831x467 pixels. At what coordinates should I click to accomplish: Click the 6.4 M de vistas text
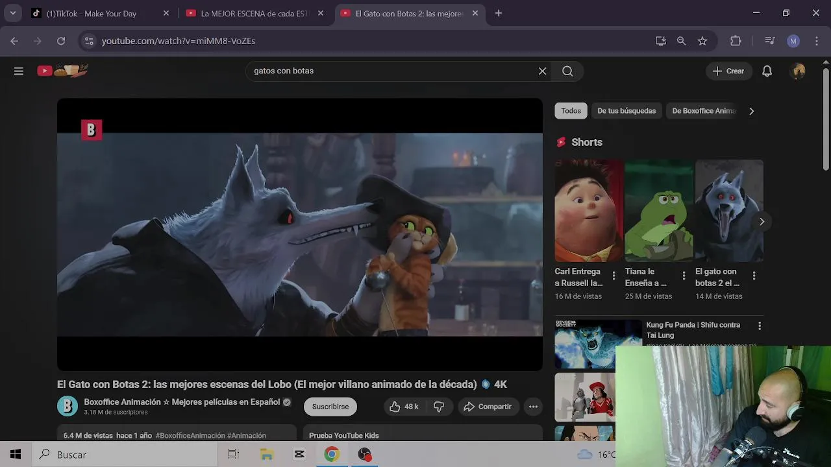[x=88, y=436]
